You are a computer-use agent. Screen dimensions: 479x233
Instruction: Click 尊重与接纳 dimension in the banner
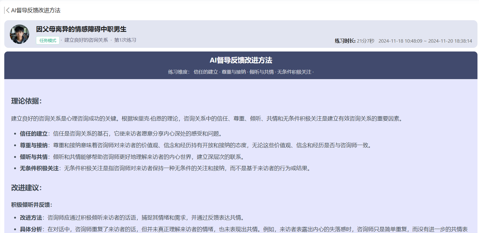click(x=234, y=72)
